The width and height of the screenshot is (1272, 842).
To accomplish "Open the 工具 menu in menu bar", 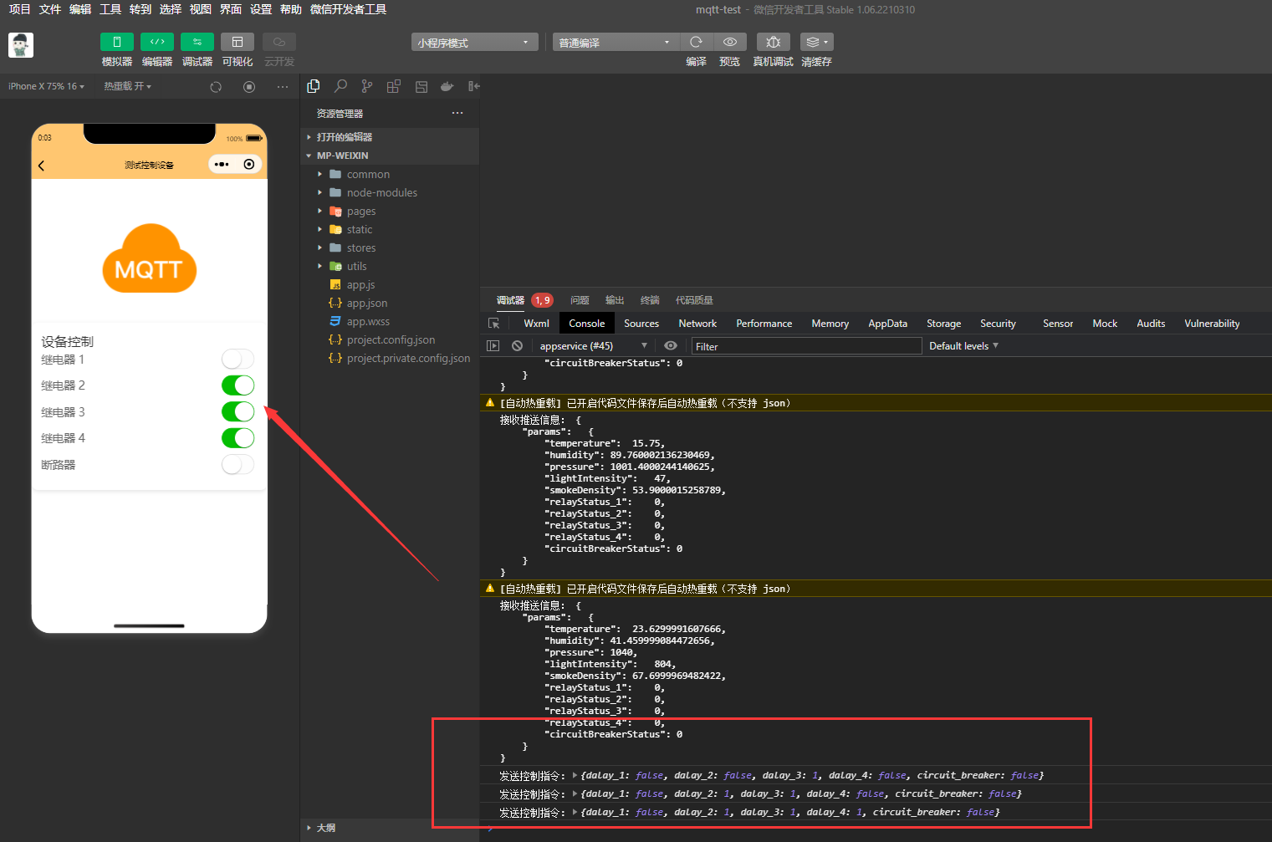I will pos(110,9).
